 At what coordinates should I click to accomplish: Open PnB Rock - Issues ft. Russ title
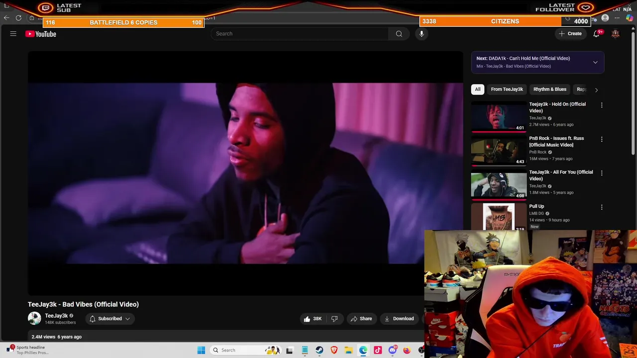[x=556, y=142]
